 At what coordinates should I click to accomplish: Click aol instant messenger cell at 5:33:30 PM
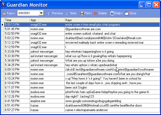(x=47, y=56)
